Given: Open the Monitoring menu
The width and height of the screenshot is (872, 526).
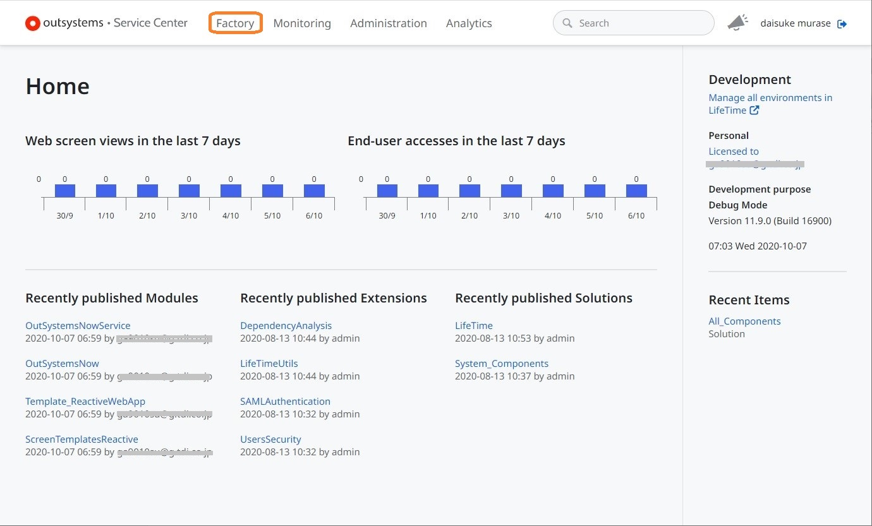Looking at the screenshot, I should click(302, 23).
